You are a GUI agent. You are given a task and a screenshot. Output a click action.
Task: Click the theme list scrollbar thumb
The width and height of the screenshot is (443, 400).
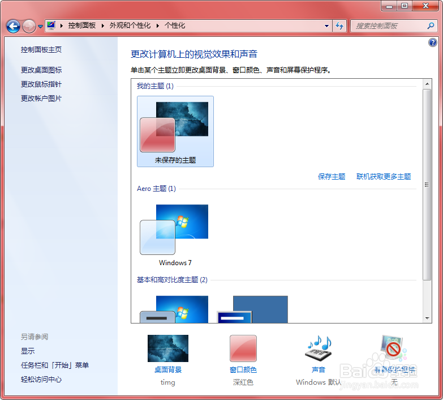tap(427, 185)
